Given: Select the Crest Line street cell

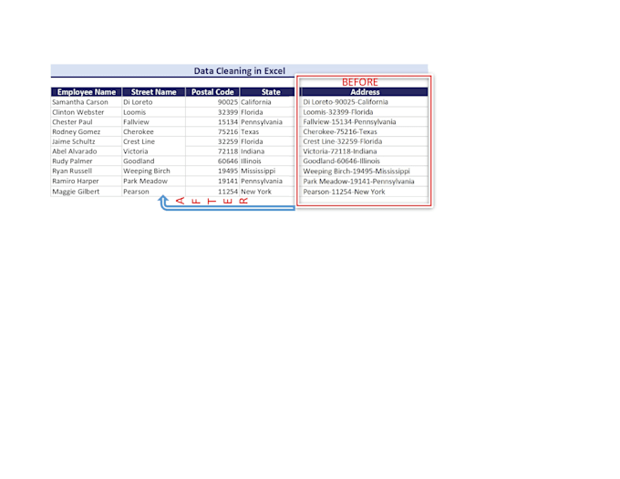Looking at the screenshot, I should pyautogui.click(x=153, y=141).
